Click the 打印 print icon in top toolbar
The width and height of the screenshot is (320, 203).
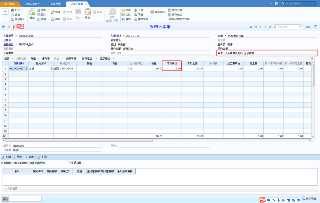[x=13, y=10]
